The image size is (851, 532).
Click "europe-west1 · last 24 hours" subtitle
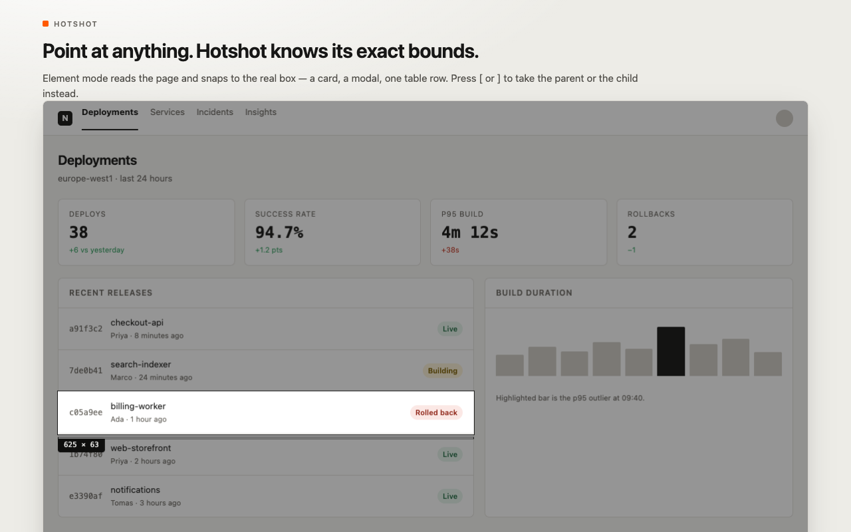(x=115, y=179)
